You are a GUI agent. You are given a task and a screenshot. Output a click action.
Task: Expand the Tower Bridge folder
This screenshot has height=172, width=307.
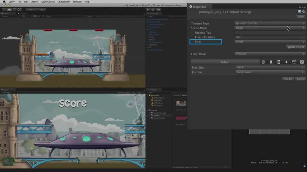tap(150, 118)
